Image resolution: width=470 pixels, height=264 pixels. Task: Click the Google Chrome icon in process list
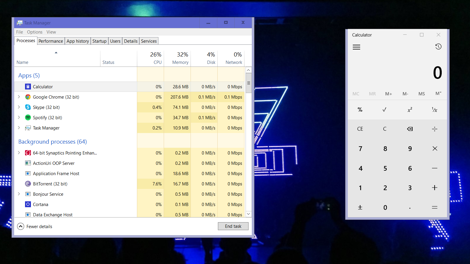(x=28, y=97)
